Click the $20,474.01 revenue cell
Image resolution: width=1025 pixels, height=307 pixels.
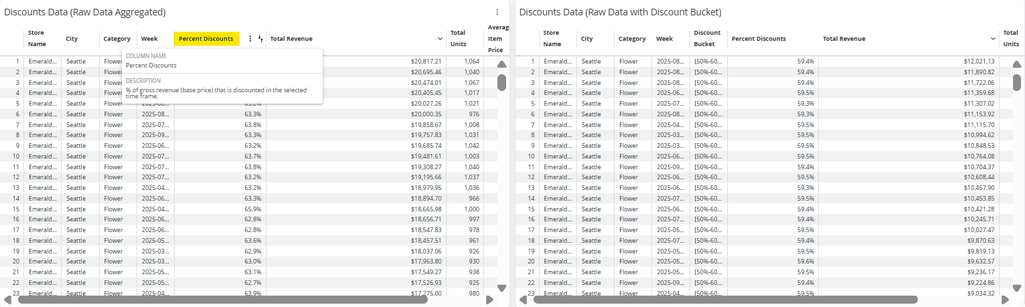pos(426,82)
